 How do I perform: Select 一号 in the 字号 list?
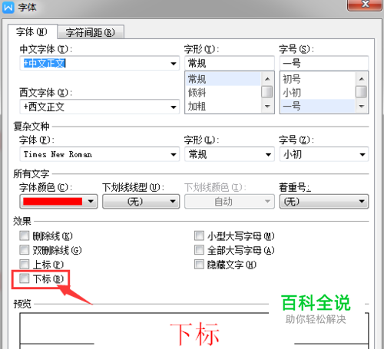pos(318,106)
